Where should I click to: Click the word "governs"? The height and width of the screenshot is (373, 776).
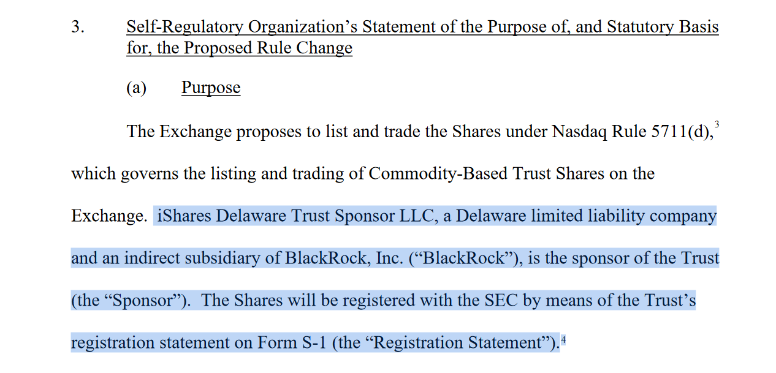tap(150, 173)
